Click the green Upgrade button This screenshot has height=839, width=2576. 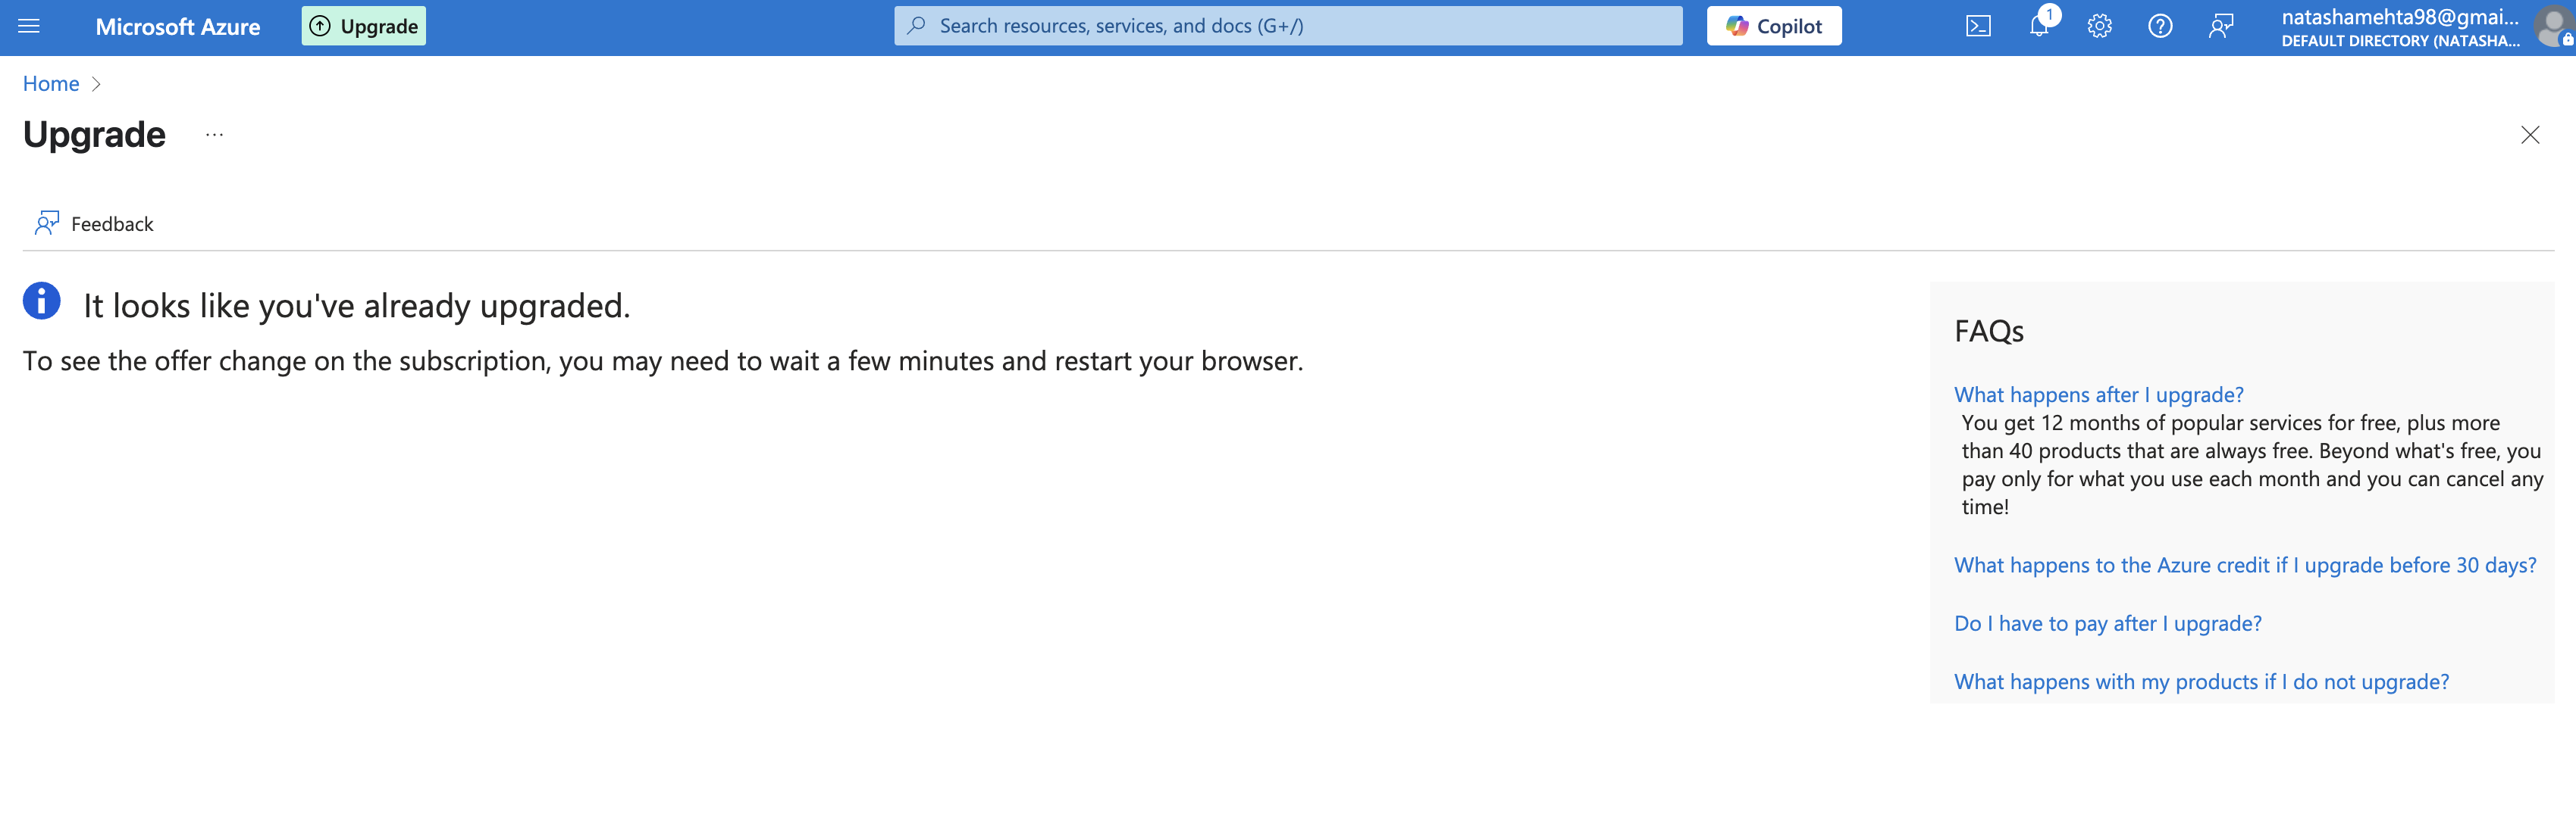pyautogui.click(x=363, y=27)
